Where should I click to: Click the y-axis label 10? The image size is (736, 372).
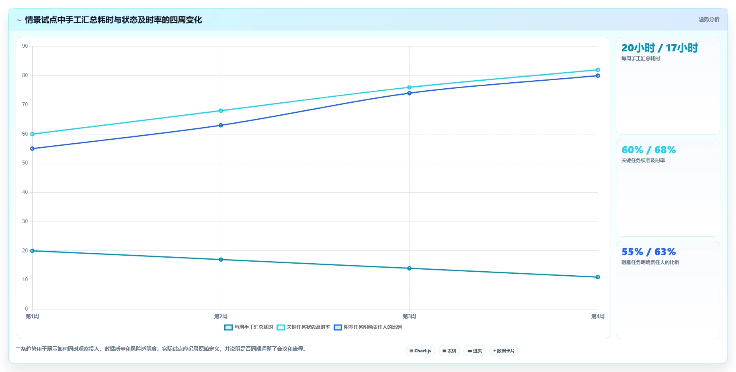point(25,280)
